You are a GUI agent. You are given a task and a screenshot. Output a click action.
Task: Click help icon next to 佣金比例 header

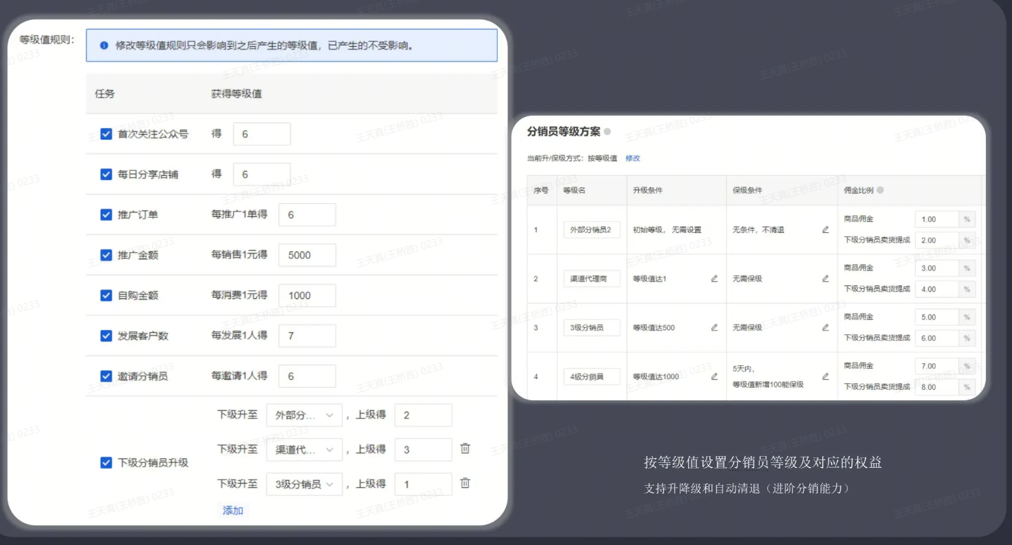[880, 190]
